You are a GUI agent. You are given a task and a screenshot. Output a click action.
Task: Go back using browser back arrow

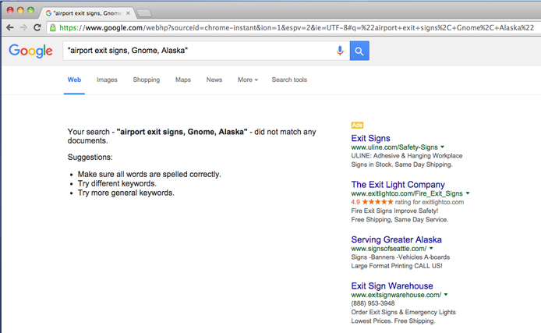point(9,27)
